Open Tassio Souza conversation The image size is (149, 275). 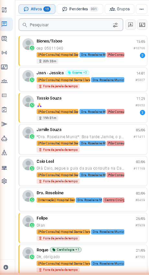point(83,108)
